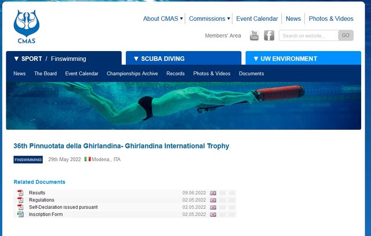This screenshot has height=236, width=371.
Task: Click the spreadsheet icon beside Inscription Form
Action: coord(20,214)
